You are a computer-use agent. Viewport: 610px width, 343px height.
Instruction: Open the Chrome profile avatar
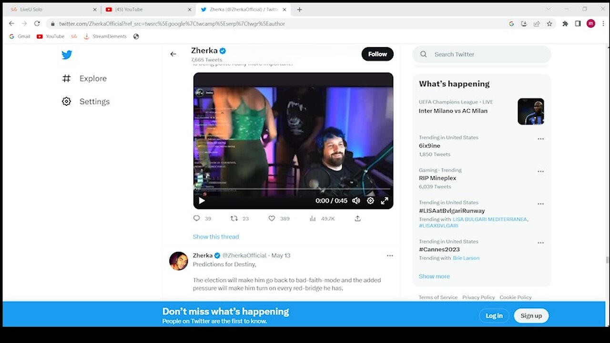coord(591,23)
